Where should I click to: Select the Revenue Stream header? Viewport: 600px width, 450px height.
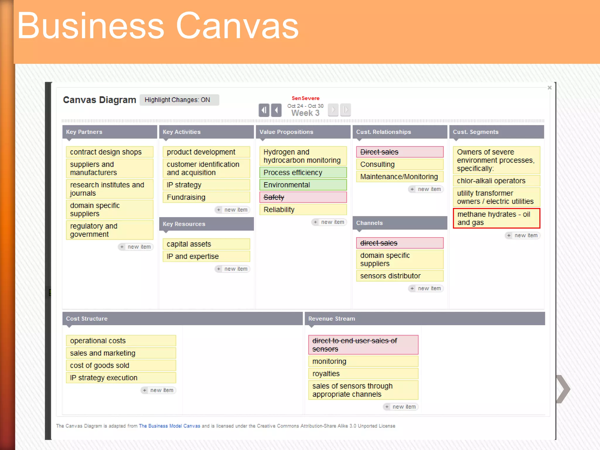coord(425,318)
